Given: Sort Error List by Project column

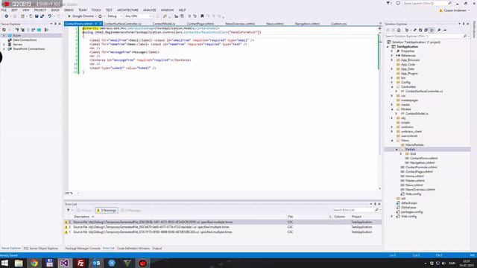Looking at the screenshot, I should coord(356,217).
